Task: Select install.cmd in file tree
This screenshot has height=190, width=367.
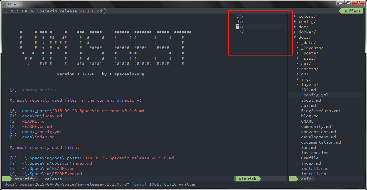Action: coord(315,168)
